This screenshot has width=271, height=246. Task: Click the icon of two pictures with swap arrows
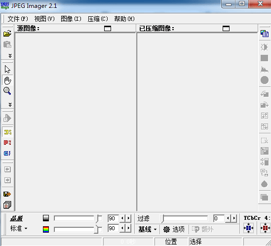(265, 173)
